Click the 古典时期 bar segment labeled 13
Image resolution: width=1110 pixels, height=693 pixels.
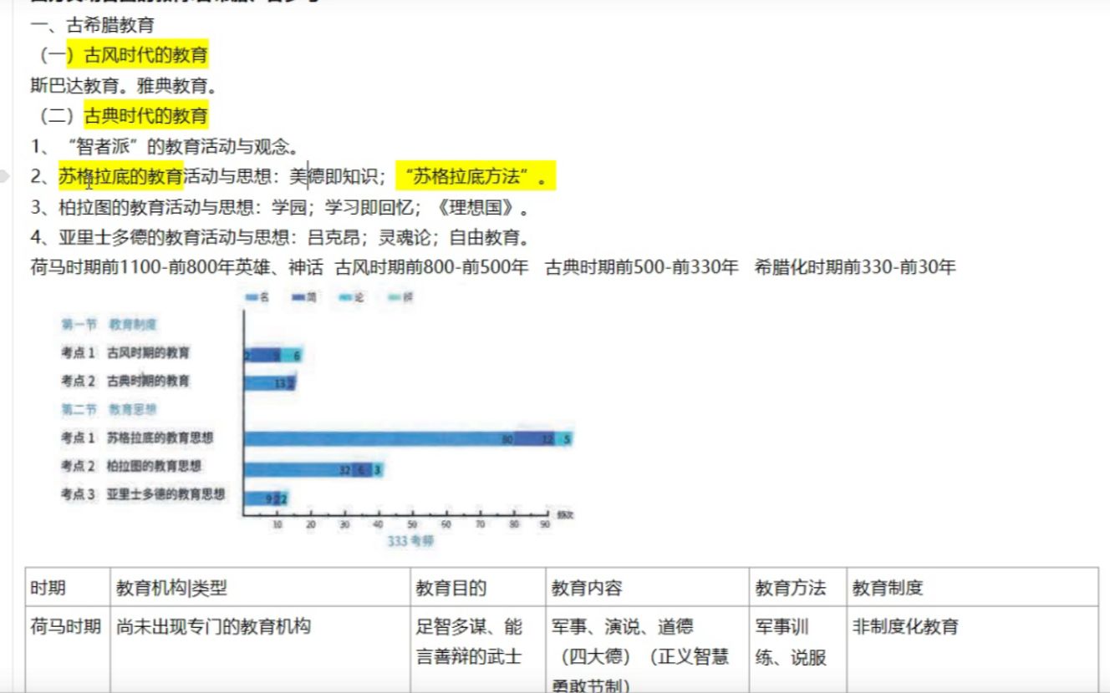point(265,383)
